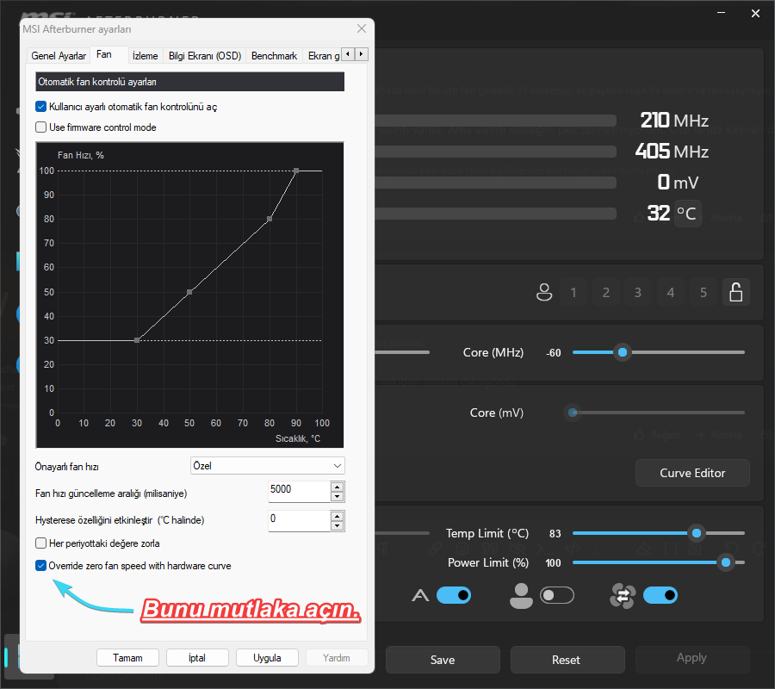Click the user profile icon beside profile slots
This screenshot has height=689, width=775.
[544, 292]
